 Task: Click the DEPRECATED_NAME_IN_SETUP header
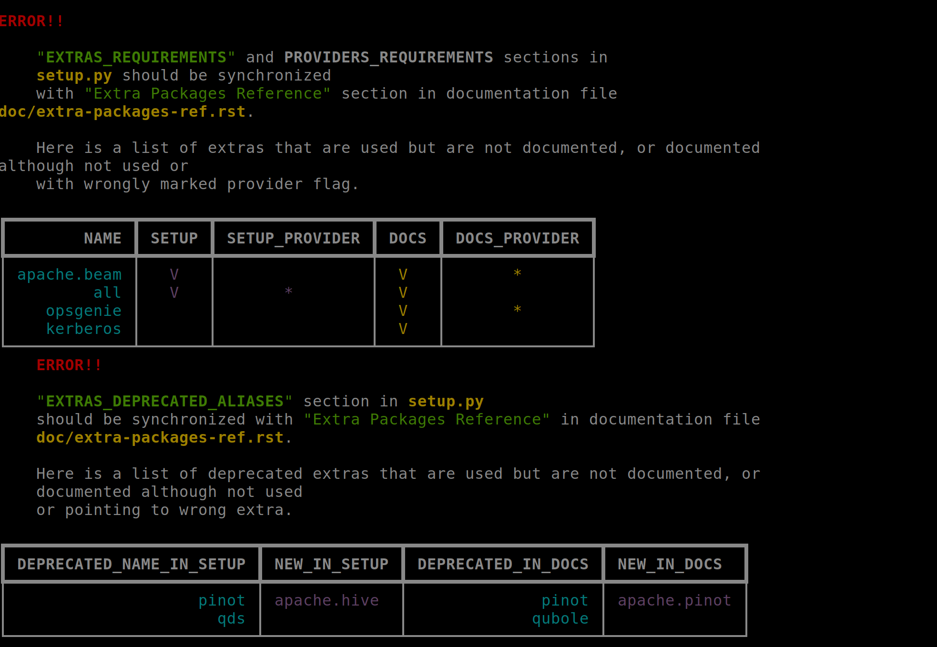[131, 564]
